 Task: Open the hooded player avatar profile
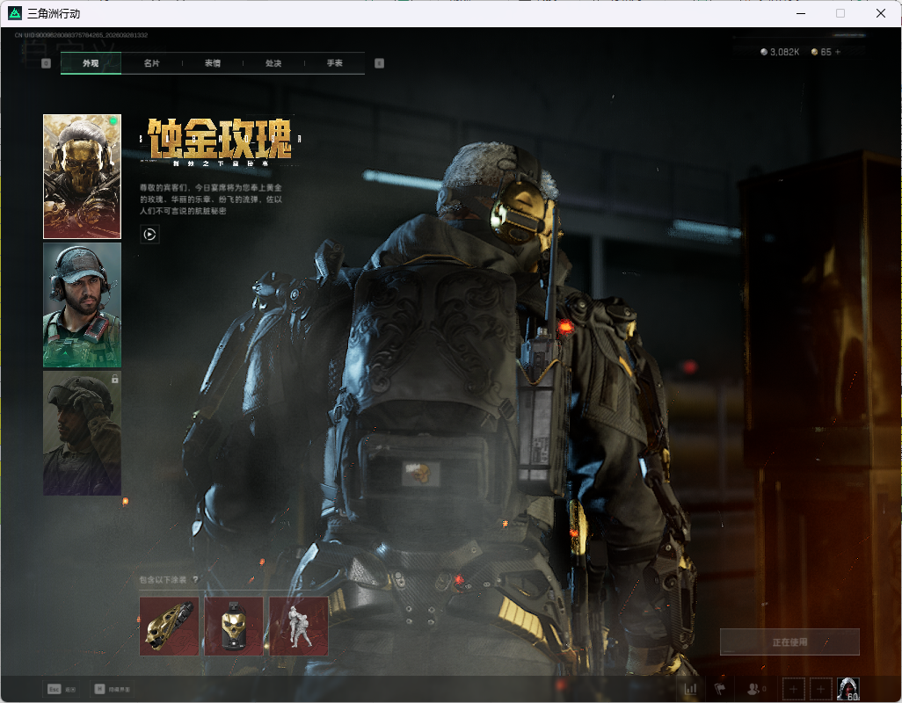[848, 689]
